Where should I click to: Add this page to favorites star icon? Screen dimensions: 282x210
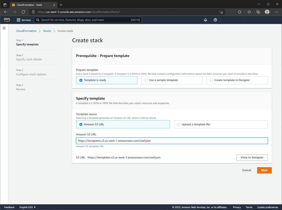[x=221, y=12]
